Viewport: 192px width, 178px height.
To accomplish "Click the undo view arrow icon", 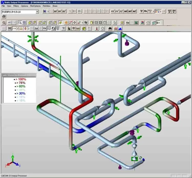I will (10, 23).
